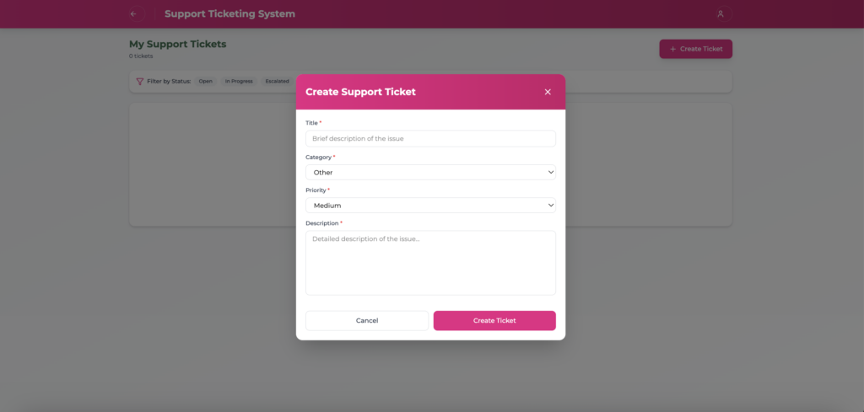Viewport: 864px width, 412px height.
Task: Click into the Description text area
Action: tap(430, 263)
